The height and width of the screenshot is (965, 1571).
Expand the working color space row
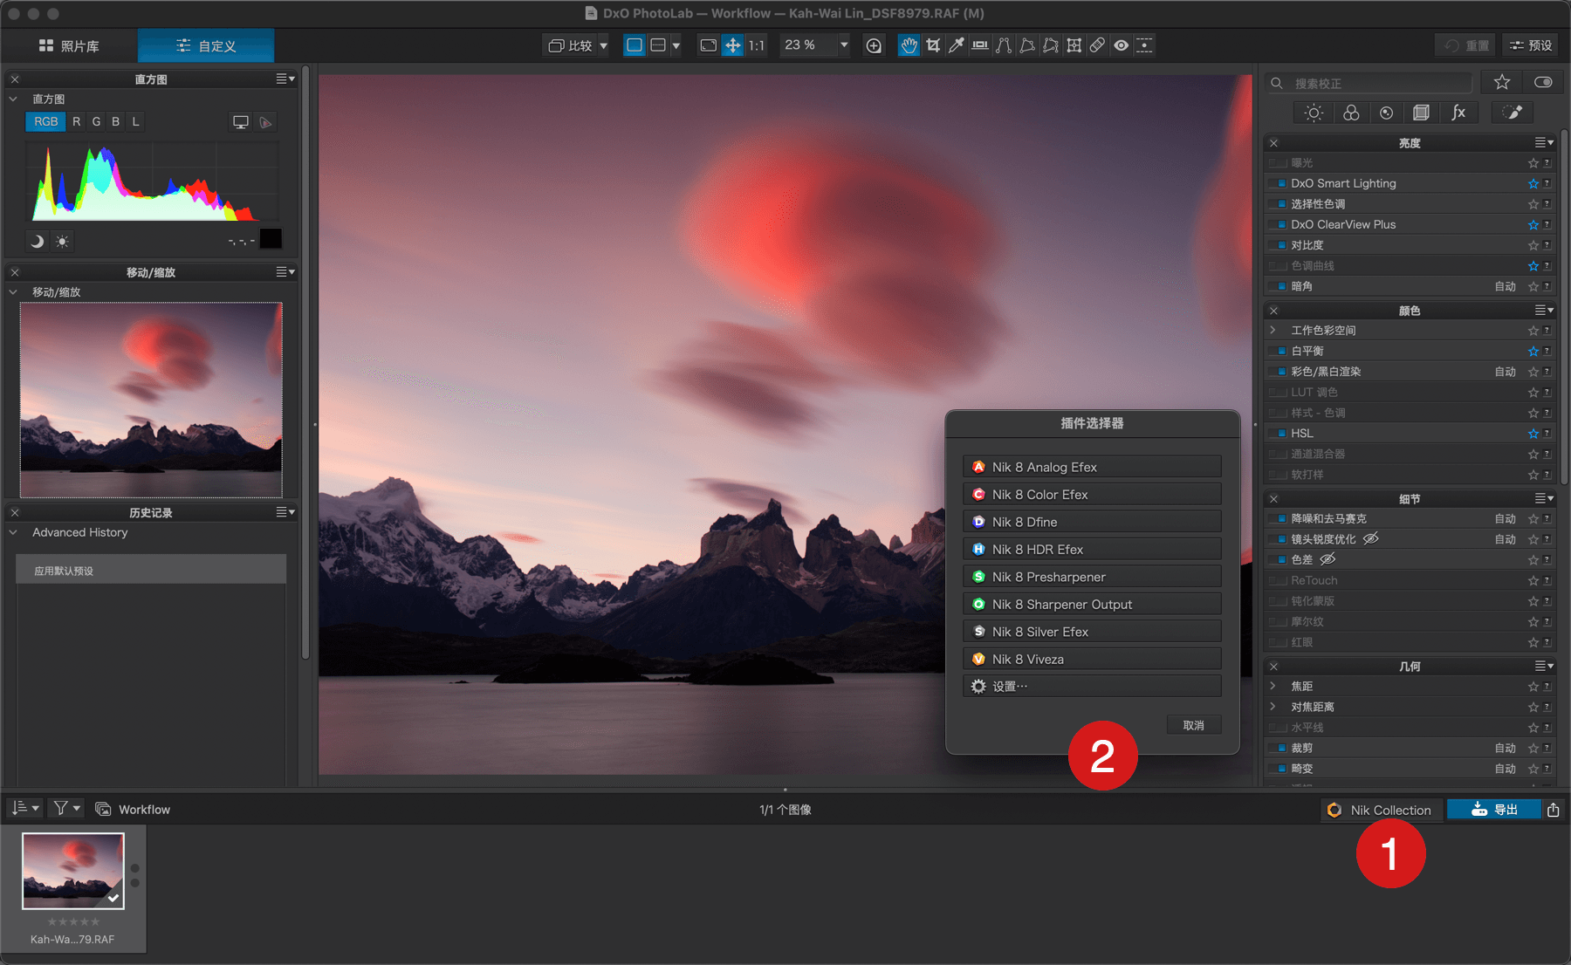click(x=1273, y=330)
